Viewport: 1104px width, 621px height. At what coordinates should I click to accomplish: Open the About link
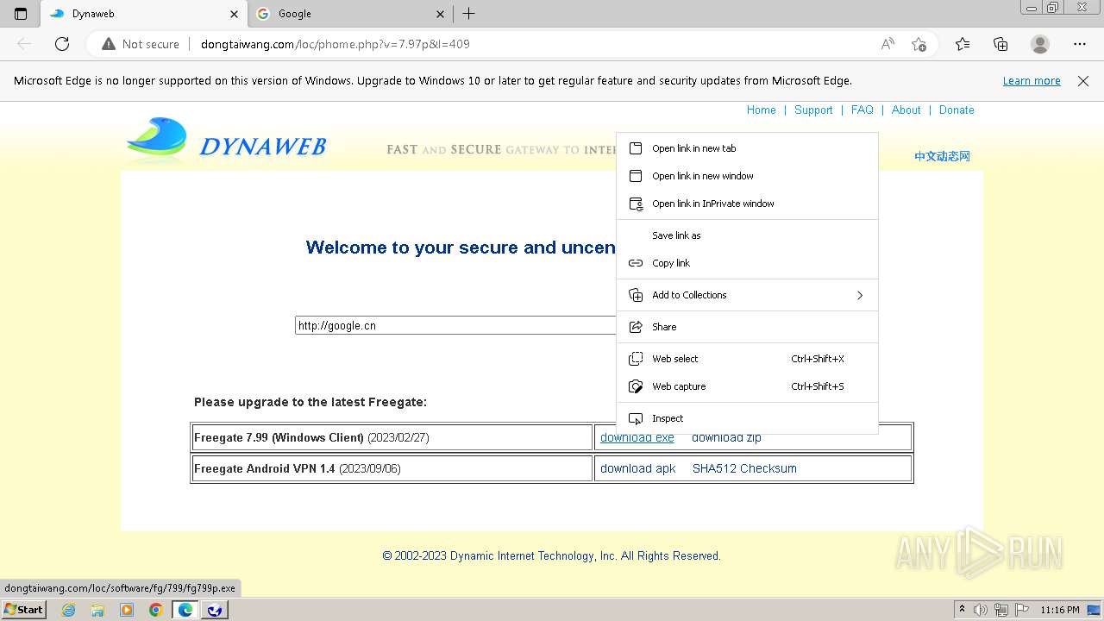pos(906,110)
